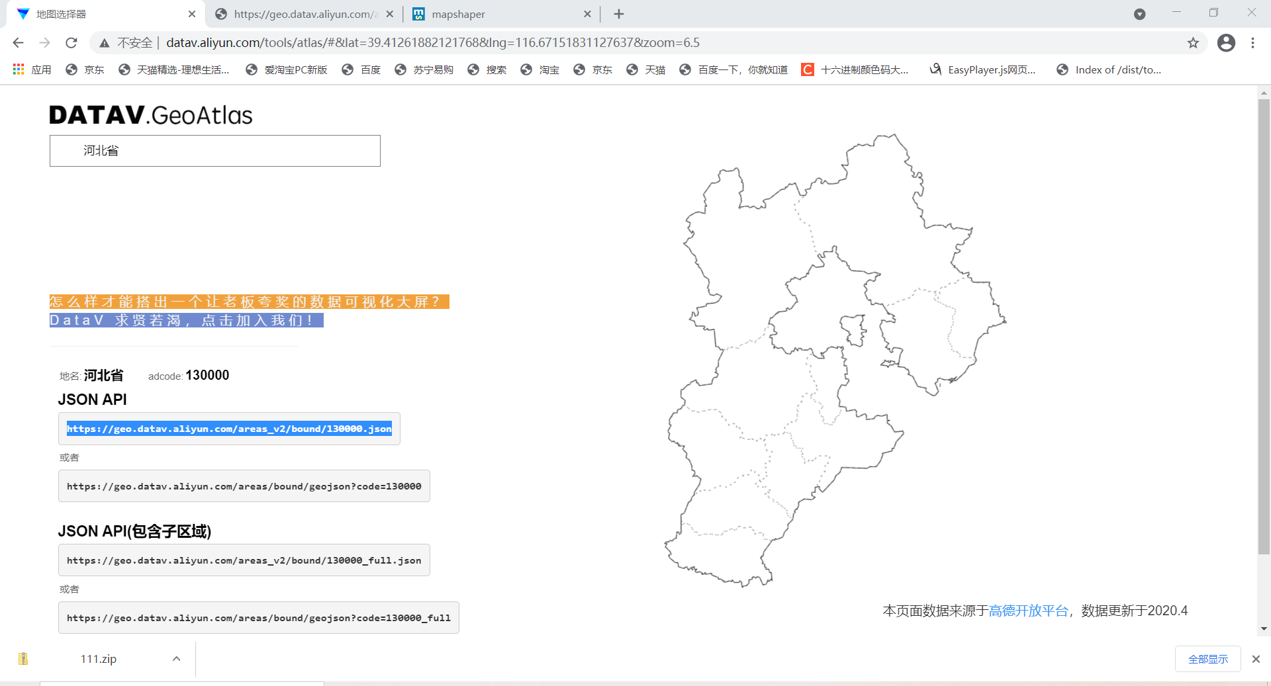Open the 苏宁易购 bookmark
This screenshot has height=686, width=1271.
[x=424, y=69]
